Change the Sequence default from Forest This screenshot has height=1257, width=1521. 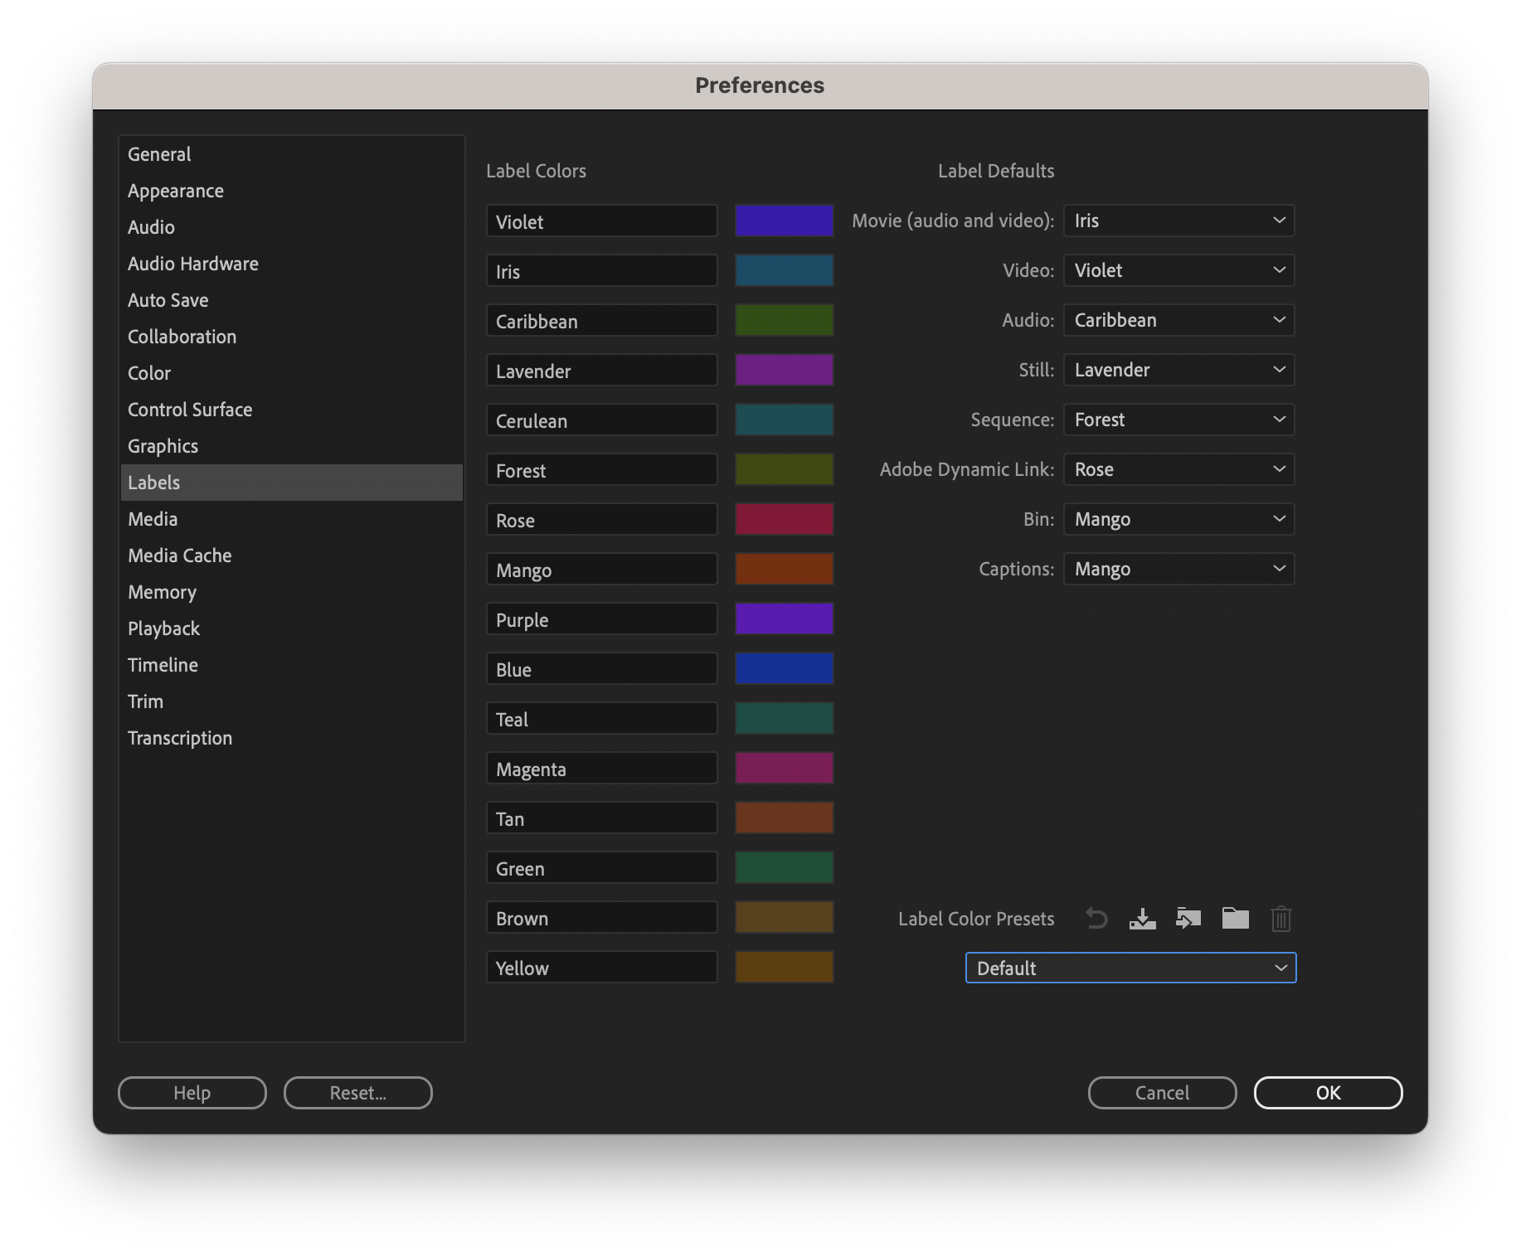pos(1178,420)
